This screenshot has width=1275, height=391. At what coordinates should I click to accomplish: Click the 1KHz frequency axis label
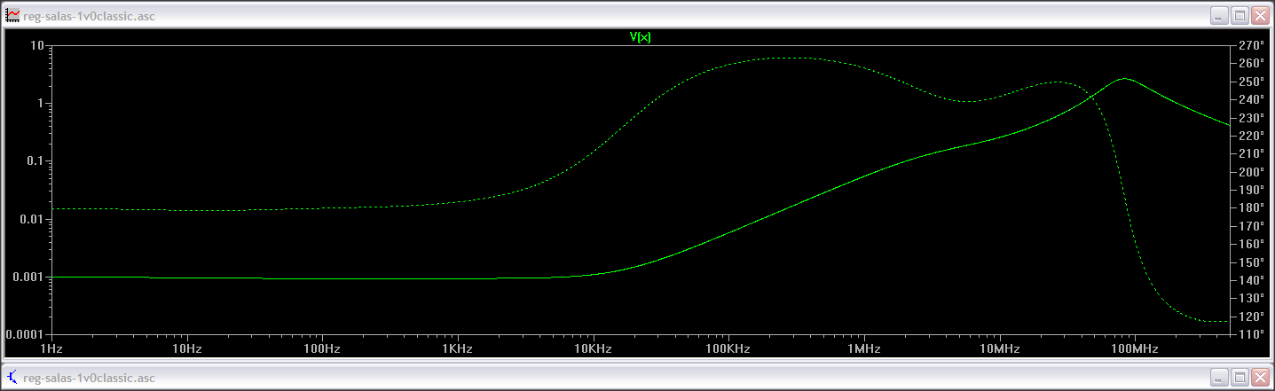point(458,350)
